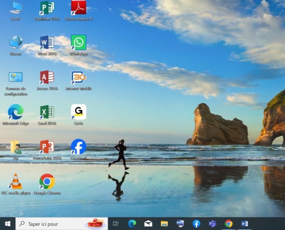Click the taskbar search box "Taper ici pour"

tap(51, 224)
